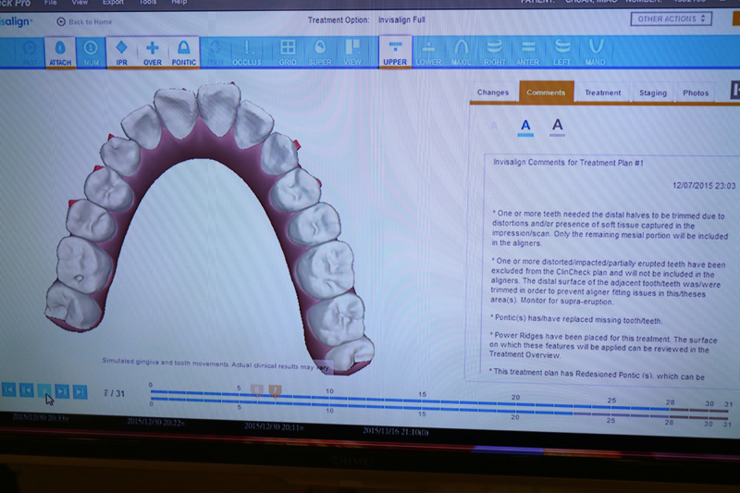The image size is (740, 493).
Task: Jump to stage 15 on the upper timeline
Action: tap(422, 395)
